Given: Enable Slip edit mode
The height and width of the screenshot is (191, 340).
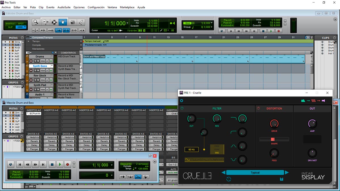Looking at the screenshot, I should pos(10,27).
